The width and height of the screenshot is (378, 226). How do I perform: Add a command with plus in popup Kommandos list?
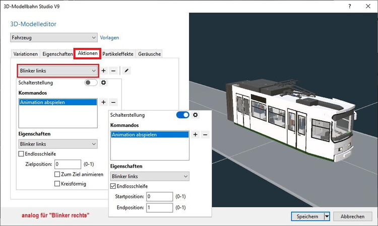pyautogui.click(x=196, y=134)
